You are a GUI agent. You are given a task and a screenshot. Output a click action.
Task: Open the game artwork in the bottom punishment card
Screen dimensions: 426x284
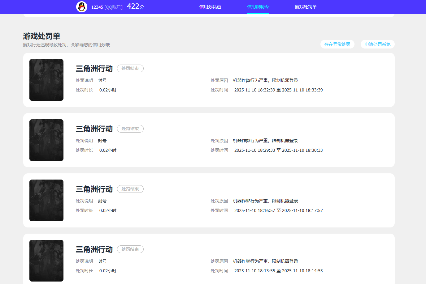[x=46, y=261]
